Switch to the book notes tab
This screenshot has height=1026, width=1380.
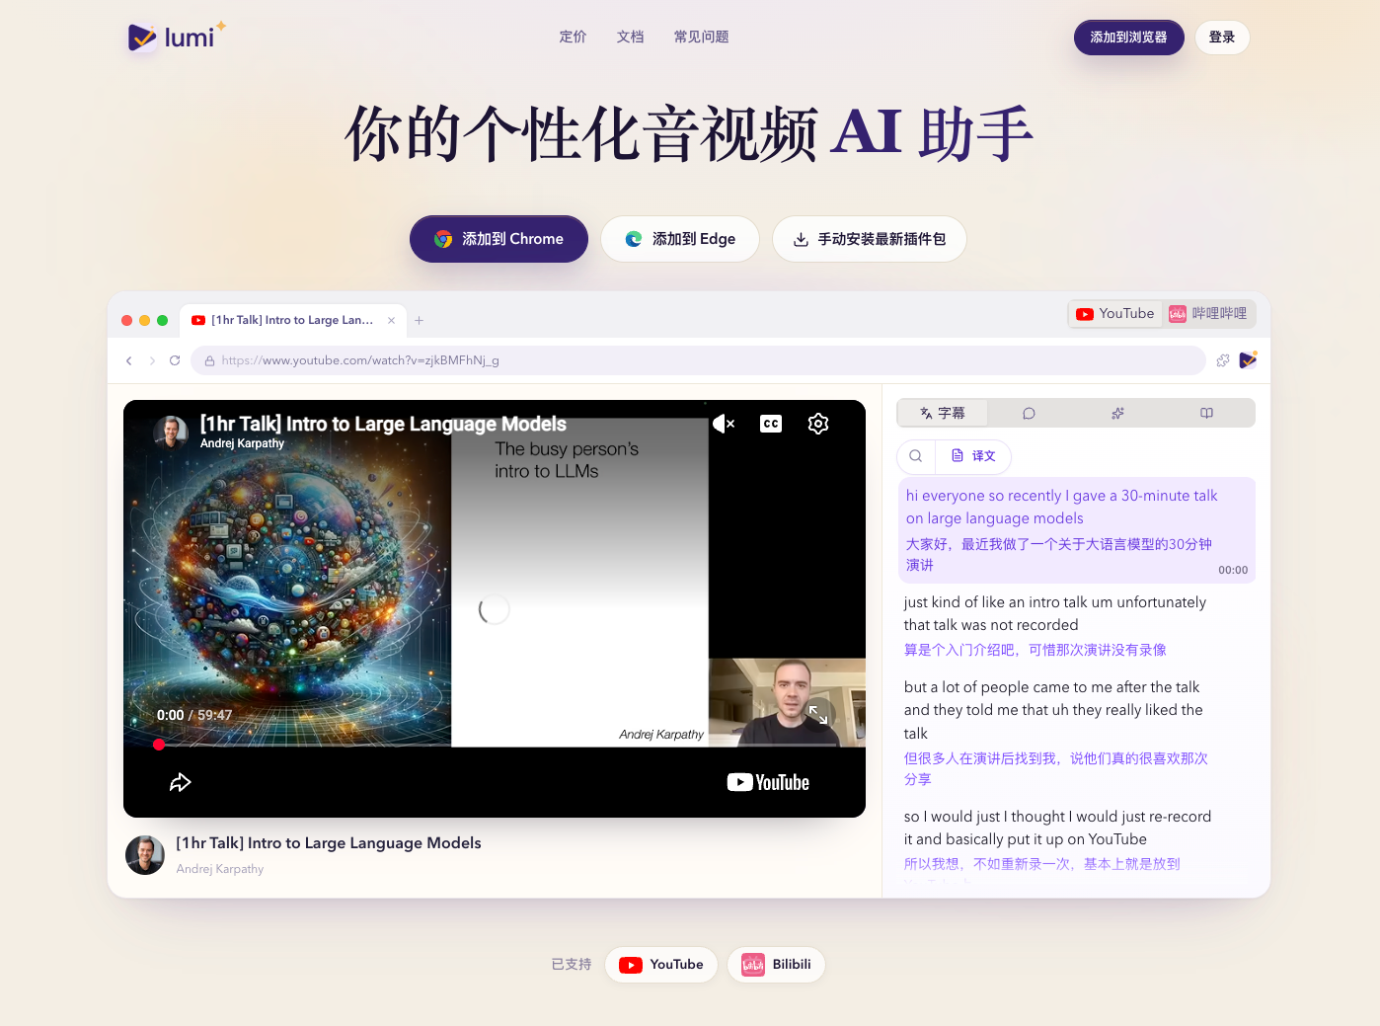(1206, 413)
